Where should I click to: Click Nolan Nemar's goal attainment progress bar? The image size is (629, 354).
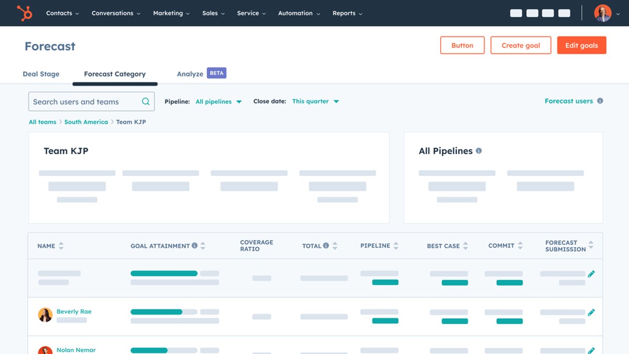[x=164, y=350]
